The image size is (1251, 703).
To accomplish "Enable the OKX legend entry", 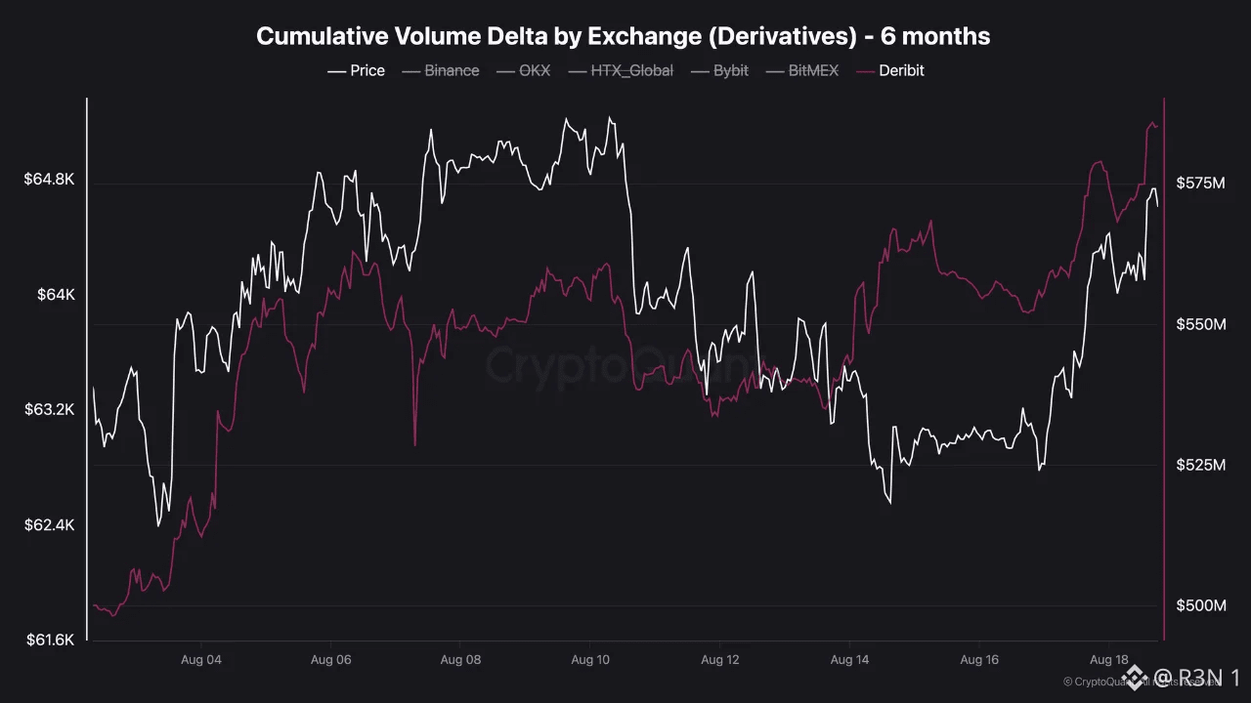I will (x=522, y=70).
